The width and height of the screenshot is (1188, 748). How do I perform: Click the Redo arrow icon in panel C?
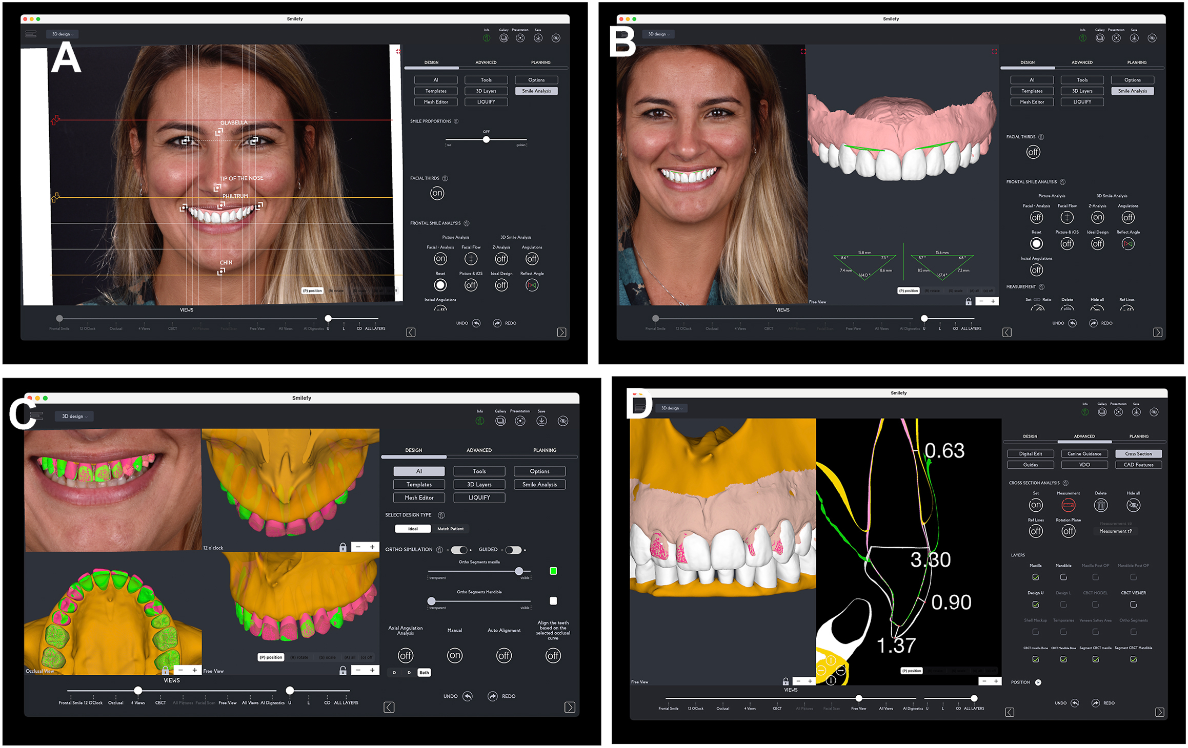(x=492, y=696)
